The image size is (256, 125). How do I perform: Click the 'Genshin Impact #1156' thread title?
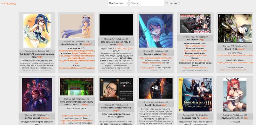click(72, 44)
